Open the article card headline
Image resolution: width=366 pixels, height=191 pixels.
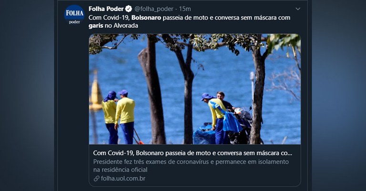[193, 153]
